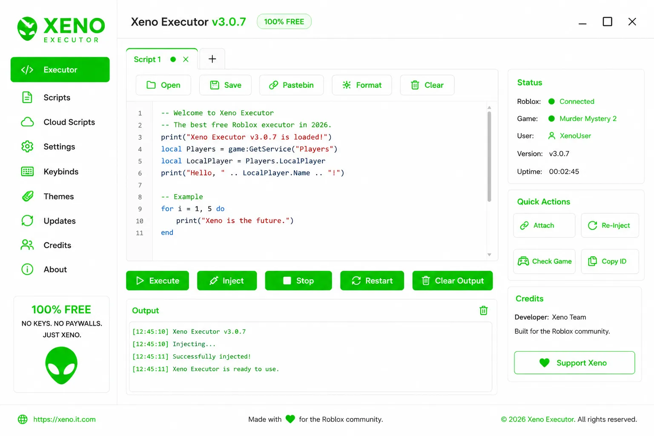
Task: Click the editor scroll up arrow
Action: point(489,107)
